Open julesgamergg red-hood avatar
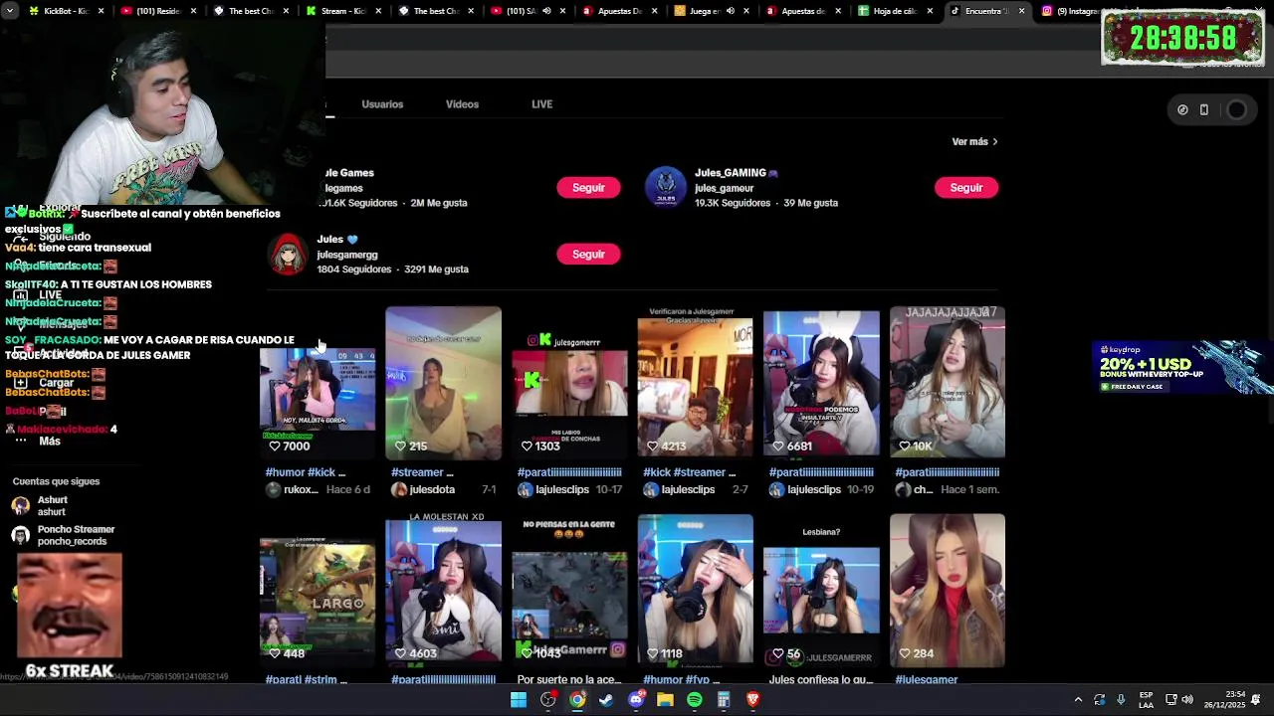Viewport: 1274px width, 716px height. (x=289, y=254)
